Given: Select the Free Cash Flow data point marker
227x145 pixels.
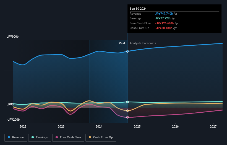Looking at the screenshot, I should coord(127,117).
